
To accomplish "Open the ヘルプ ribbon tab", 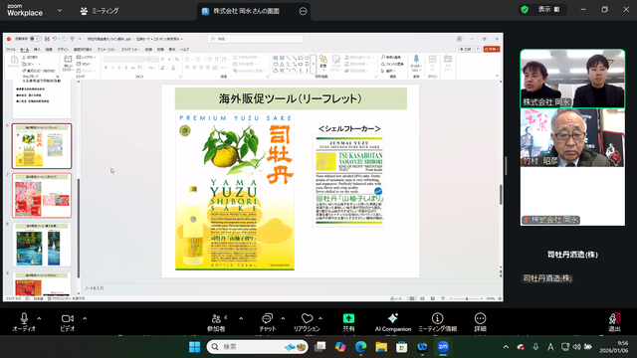I will click(185, 49).
